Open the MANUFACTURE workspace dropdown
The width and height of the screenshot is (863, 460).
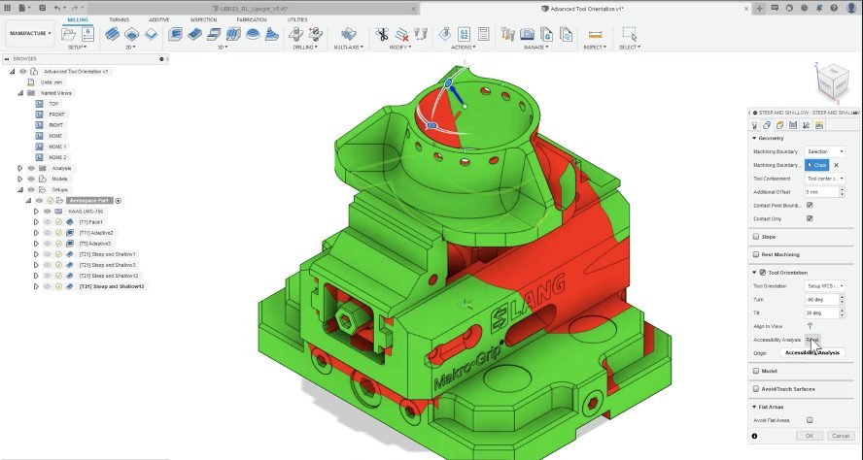pos(30,34)
